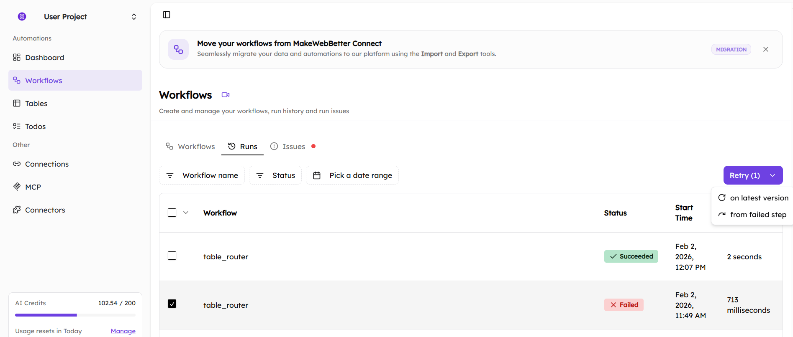Viewport: 793px width, 337px height.
Task: Open the Connectors page
Action: pos(45,210)
